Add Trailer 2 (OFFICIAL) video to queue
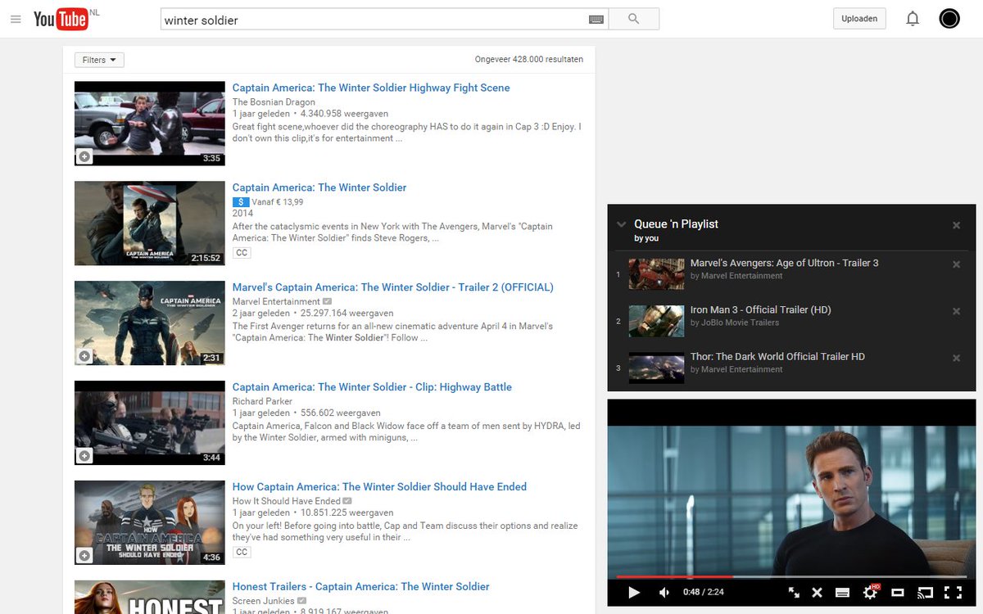This screenshot has height=614, width=983. pos(84,356)
